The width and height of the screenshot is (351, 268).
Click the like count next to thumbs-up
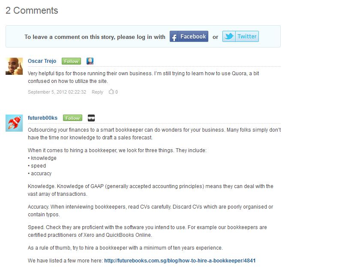pos(117,92)
